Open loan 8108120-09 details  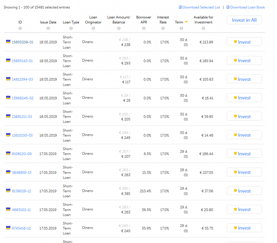tap(21, 154)
